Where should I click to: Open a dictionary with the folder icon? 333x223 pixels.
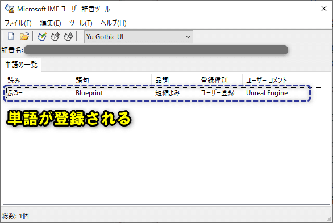coord(24,37)
